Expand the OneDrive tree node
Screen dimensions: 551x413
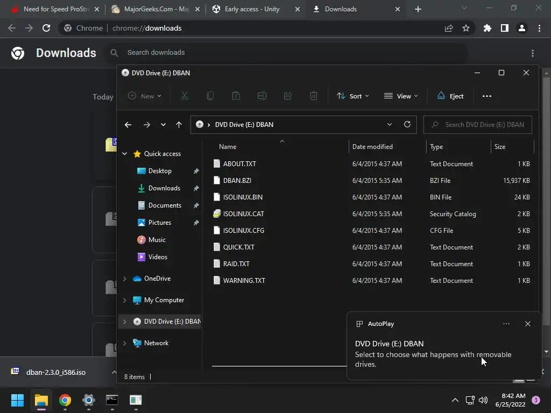pyautogui.click(x=125, y=279)
